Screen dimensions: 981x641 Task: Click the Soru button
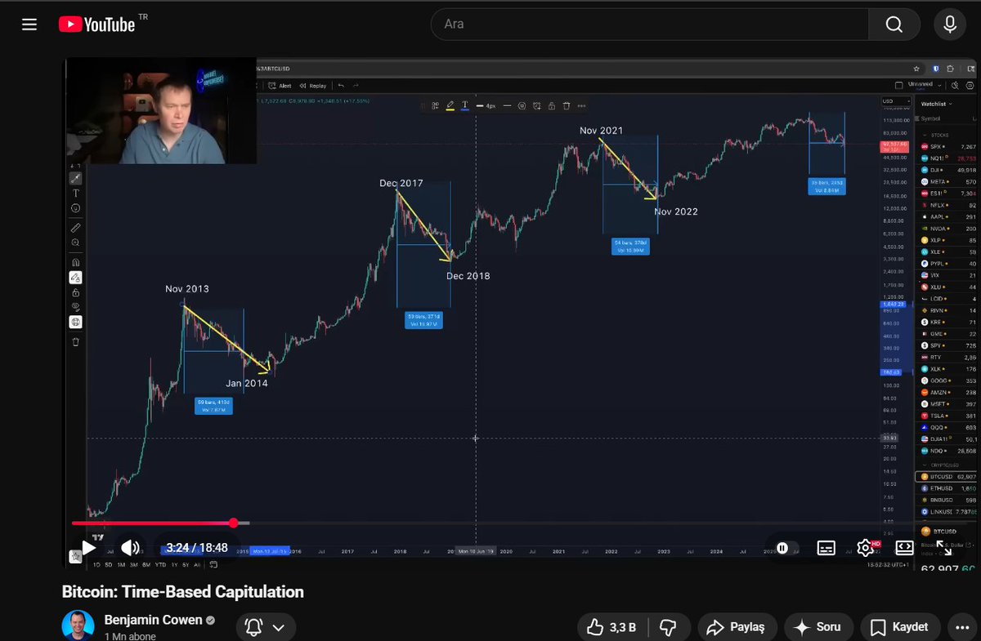[x=818, y=627]
